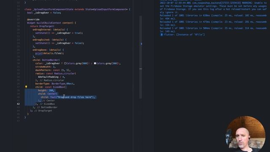The height and width of the screenshot is (152, 270).
Task: Click "// SizedBox" closing comment
Action: point(47,104)
